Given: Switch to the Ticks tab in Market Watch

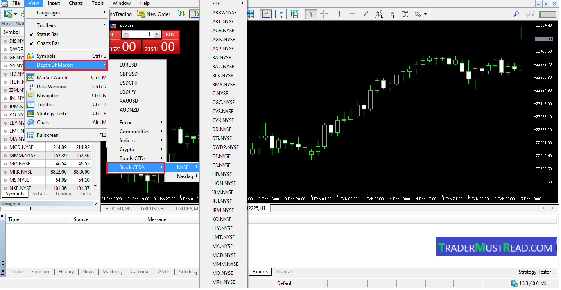Looking at the screenshot, I should [86, 194].
